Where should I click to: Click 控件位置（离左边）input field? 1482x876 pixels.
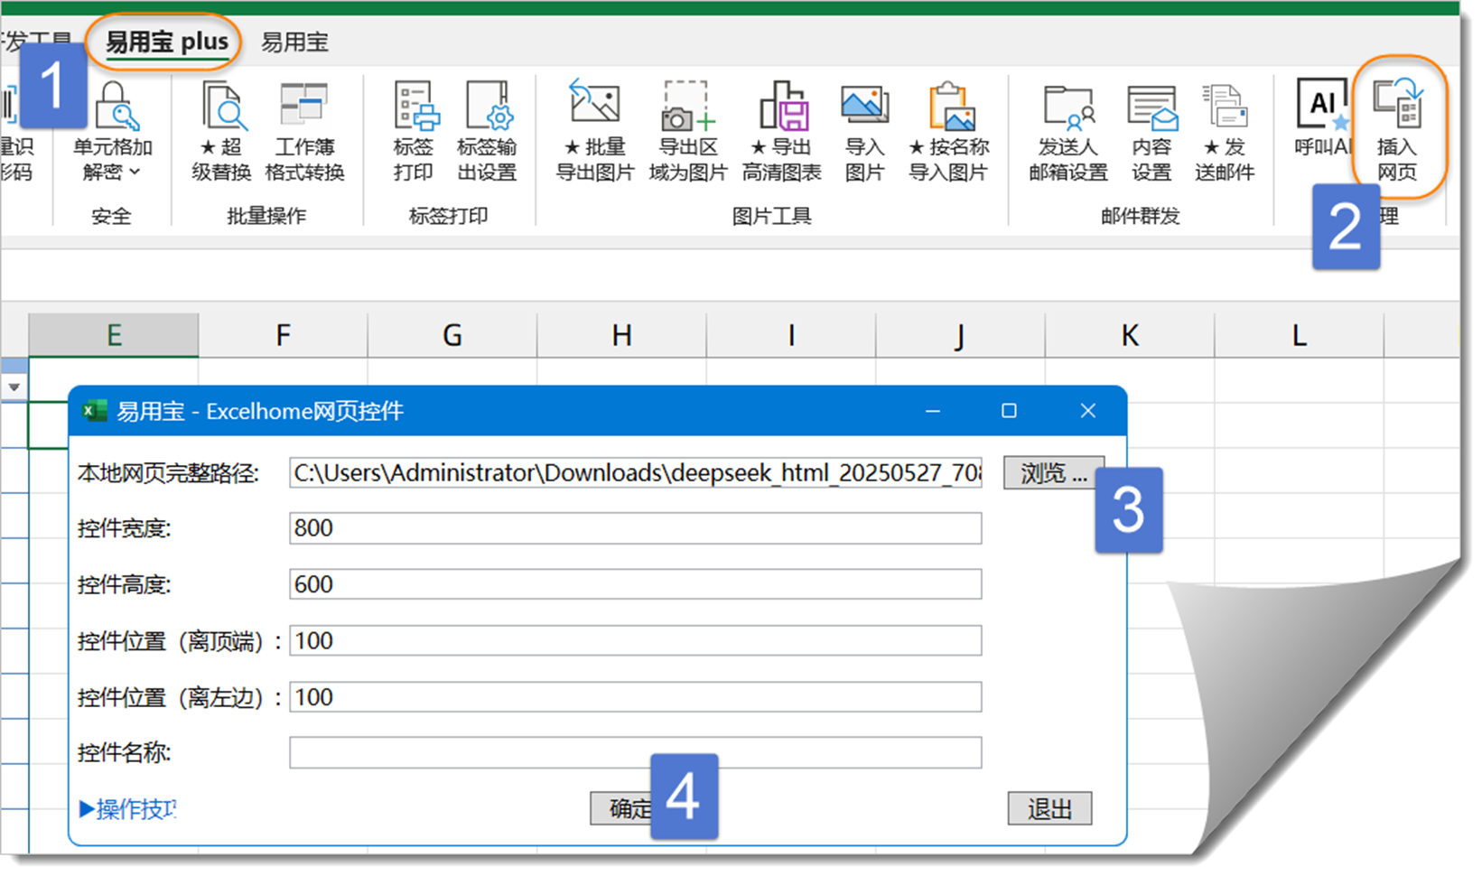click(x=635, y=696)
